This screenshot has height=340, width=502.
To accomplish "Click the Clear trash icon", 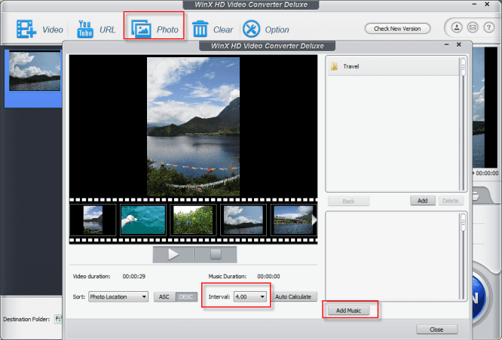I will click(200, 29).
